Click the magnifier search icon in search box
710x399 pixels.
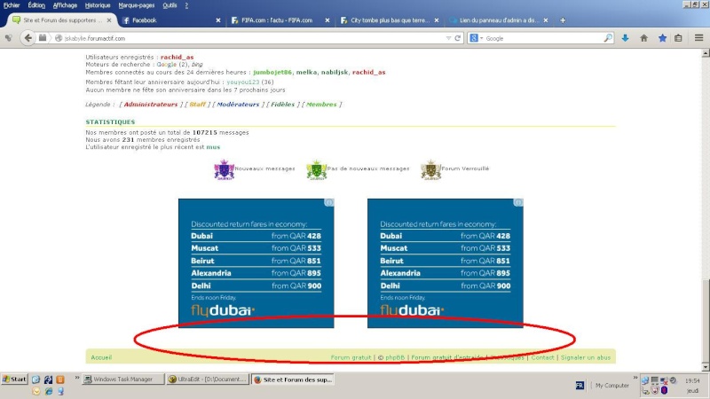point(608,38)
